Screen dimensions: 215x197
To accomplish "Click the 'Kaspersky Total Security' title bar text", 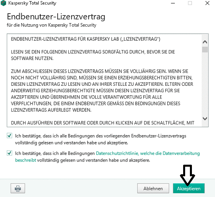I will [x=32, y=3].
